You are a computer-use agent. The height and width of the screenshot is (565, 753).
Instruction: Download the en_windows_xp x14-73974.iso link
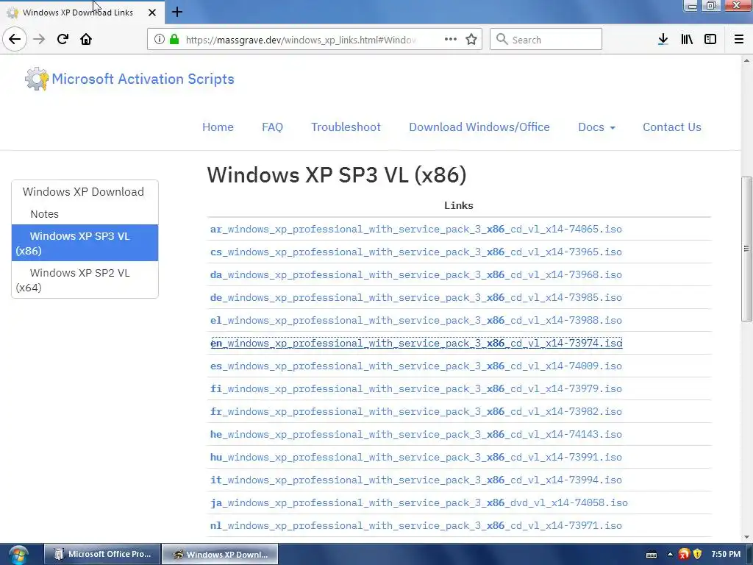[x=416, y=343]
